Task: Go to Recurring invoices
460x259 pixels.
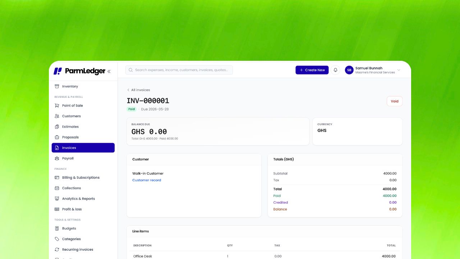Action: pos(83,249)
